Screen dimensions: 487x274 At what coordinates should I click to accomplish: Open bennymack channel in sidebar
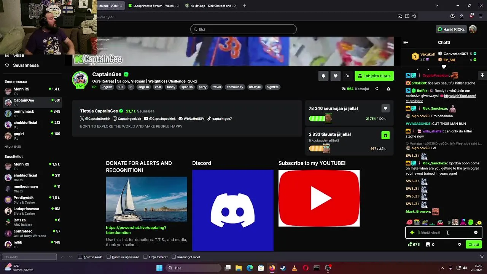pos(32,113)
